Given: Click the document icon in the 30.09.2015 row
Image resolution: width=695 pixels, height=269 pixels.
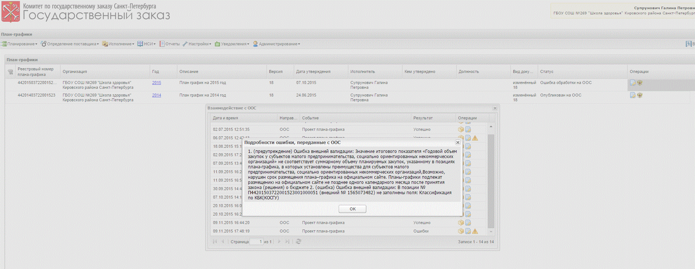Looking at the screenshot, I should (x=468, y=189).
